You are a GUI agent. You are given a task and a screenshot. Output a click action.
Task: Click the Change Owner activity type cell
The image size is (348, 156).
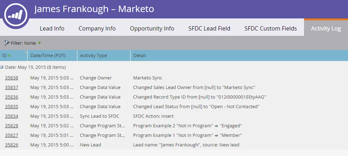(x=96, y=78)
